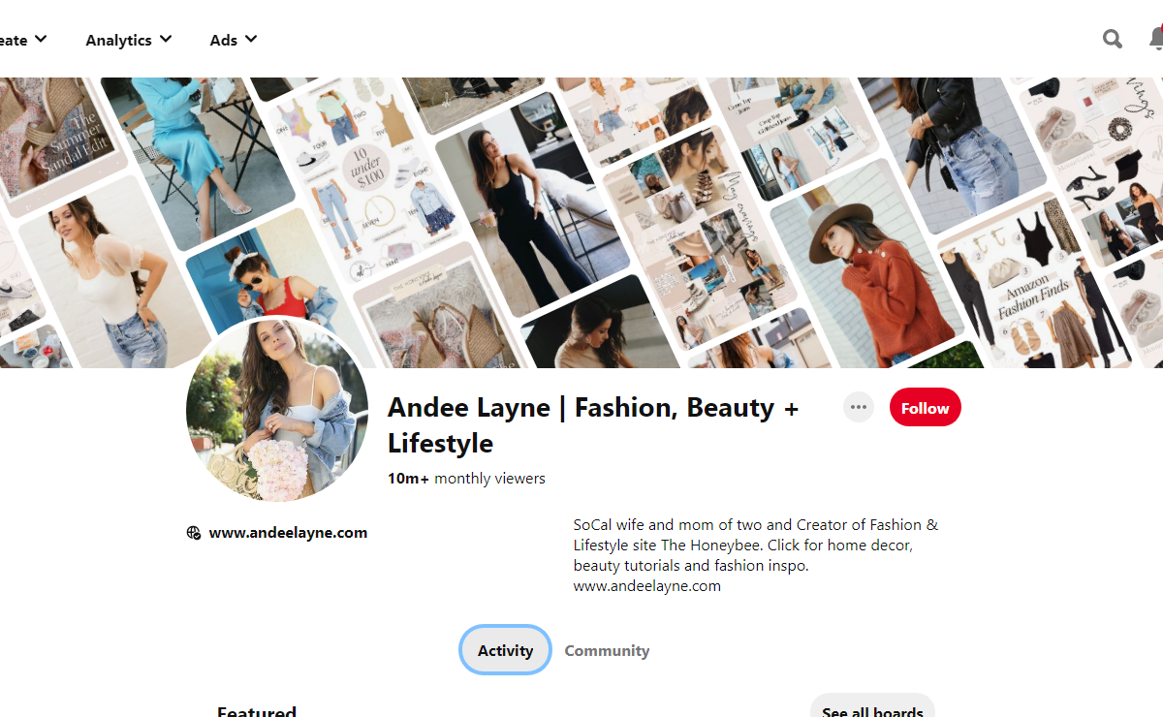Follow Andee Layne with the red button
Screen dimensions: 1163x717
(x=925, y=408)
